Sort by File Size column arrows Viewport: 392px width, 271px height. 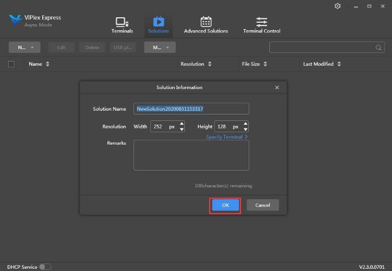(x=265, y=64)
